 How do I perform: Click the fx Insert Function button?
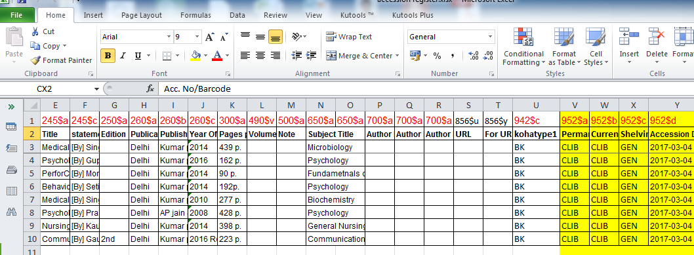[x=150, y=89]
